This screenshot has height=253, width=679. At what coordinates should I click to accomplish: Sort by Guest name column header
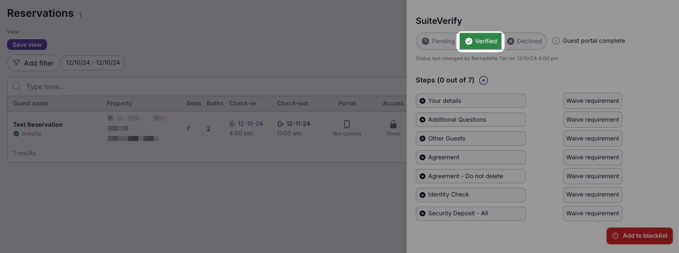point(31,103)
